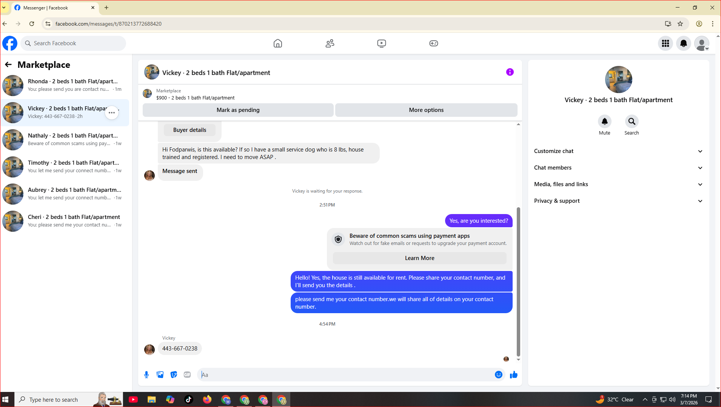721x407 pixels.
Task: Choose a GIF
Action: click(187, 375)
